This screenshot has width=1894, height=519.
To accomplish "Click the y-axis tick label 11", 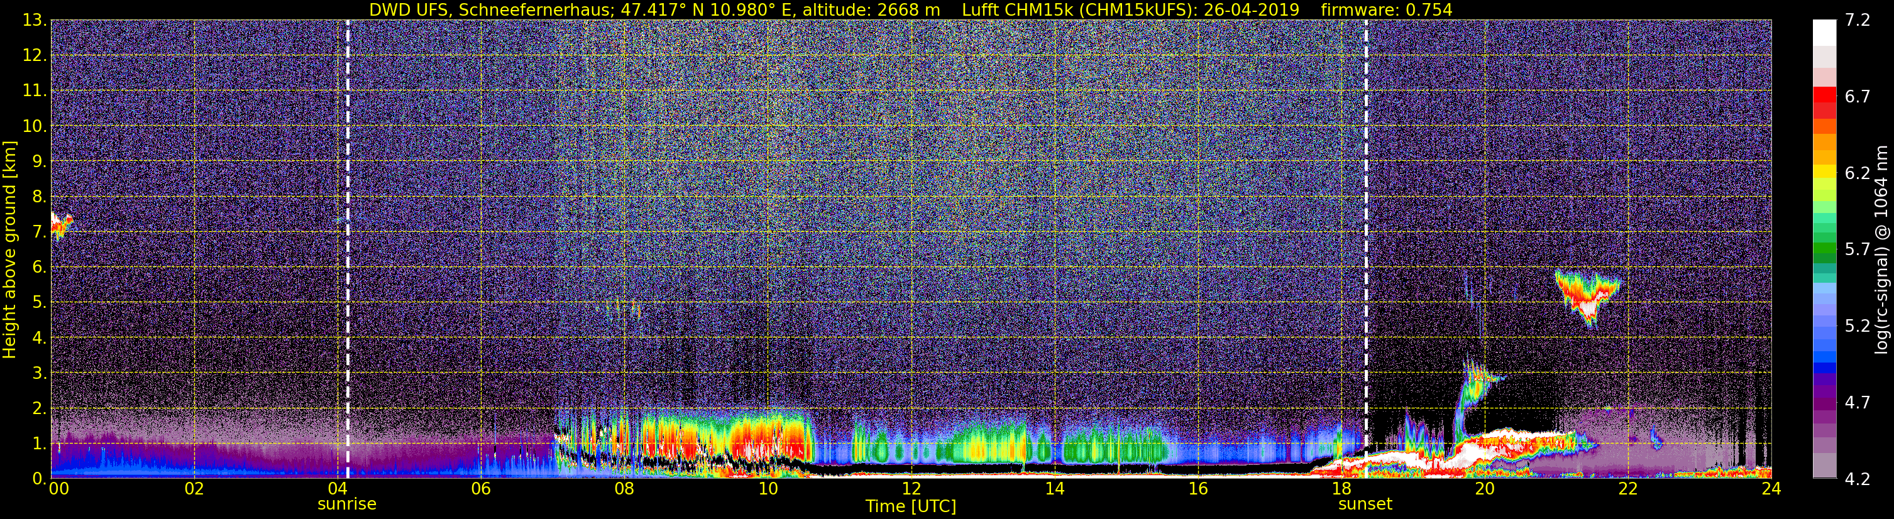I will (x=35, y=91).
